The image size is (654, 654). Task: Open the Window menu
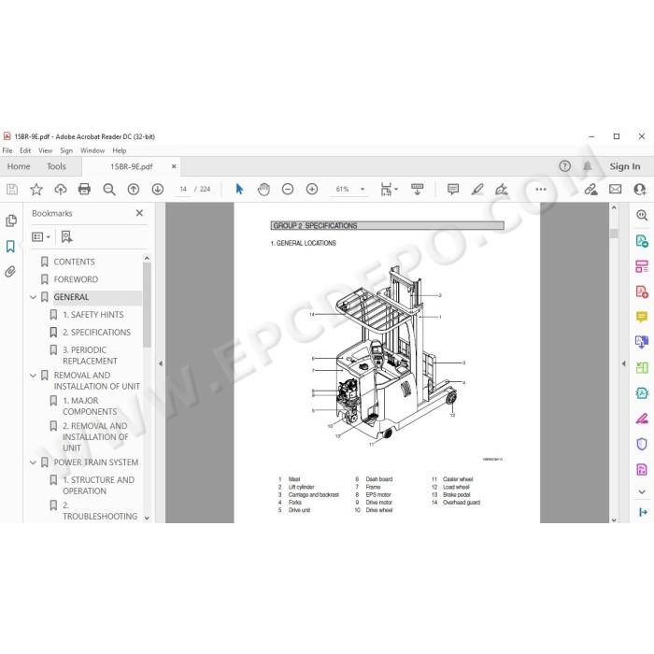coord(92,150)
